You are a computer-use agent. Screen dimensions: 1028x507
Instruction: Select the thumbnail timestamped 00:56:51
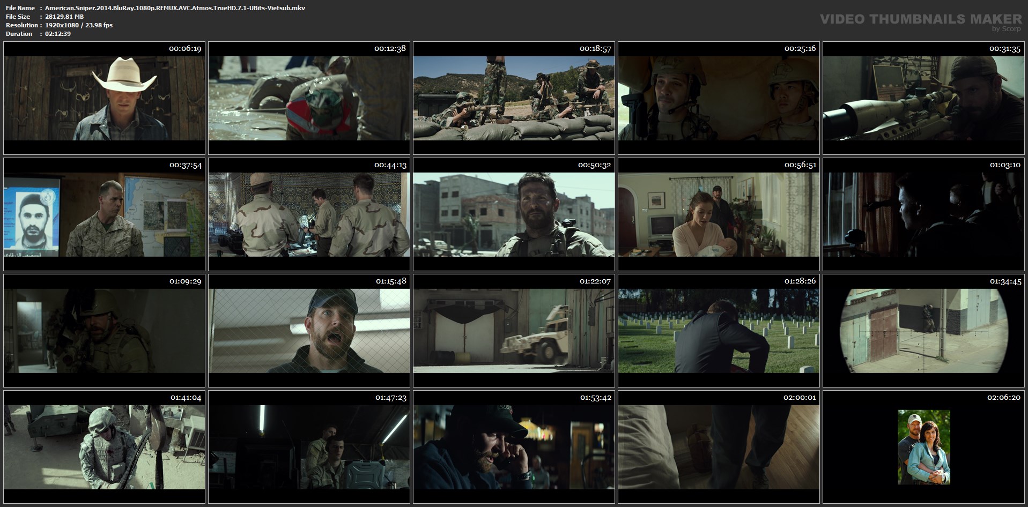tap(719, 214)
